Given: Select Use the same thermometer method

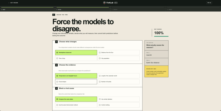Looking at the screenshot, I should pyautogui.click(x=76, y=105).
